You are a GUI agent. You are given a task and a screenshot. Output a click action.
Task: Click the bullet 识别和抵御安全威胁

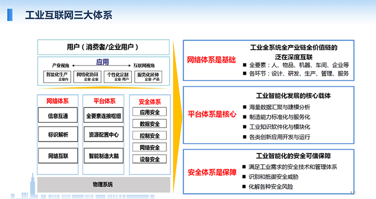point(270,176)
